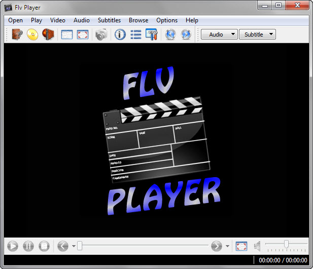The width and height of the screenshot is (313, 269).
Task: Toggle fullscreen mode in bottom control bar
Action: coord(241,246)
